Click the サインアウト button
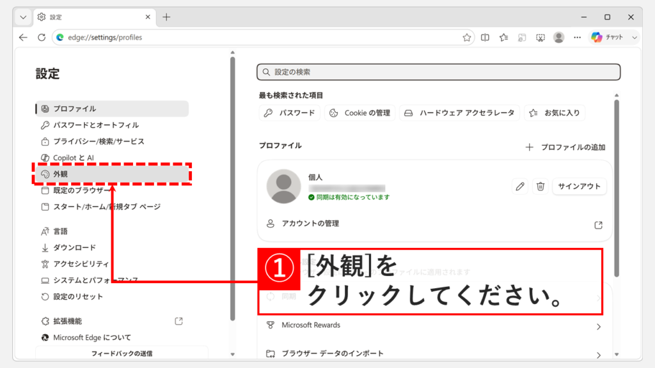The width and height of the screenshot is (655, 368). (579, 186)
